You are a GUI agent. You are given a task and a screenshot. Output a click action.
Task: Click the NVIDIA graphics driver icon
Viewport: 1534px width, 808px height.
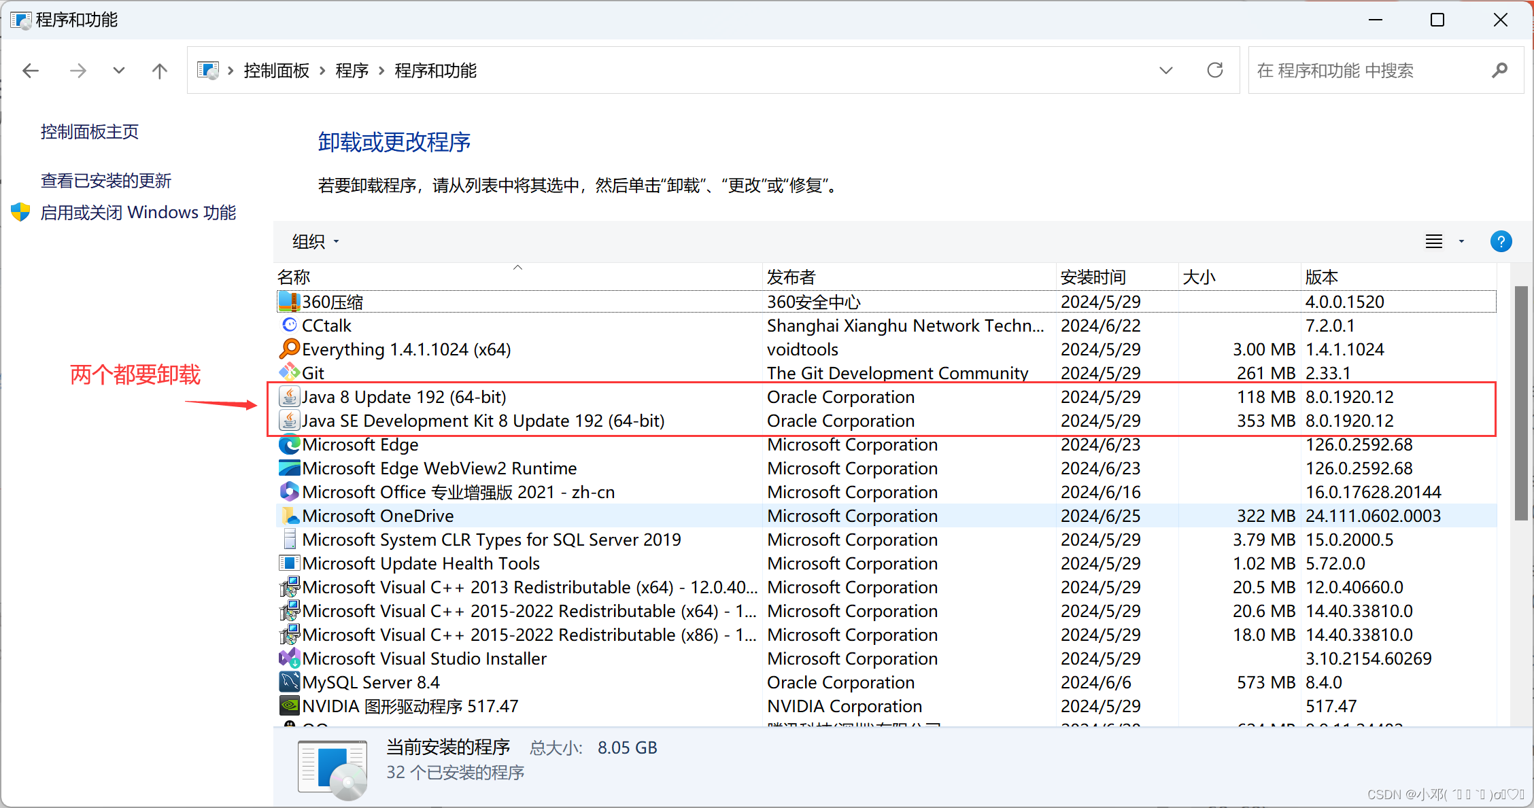289,705
